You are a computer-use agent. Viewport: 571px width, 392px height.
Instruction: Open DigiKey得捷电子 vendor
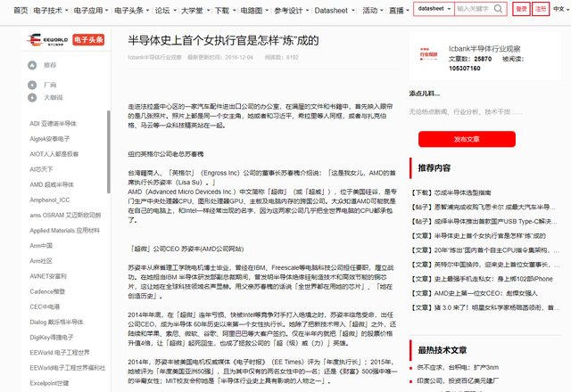[52, 338]
